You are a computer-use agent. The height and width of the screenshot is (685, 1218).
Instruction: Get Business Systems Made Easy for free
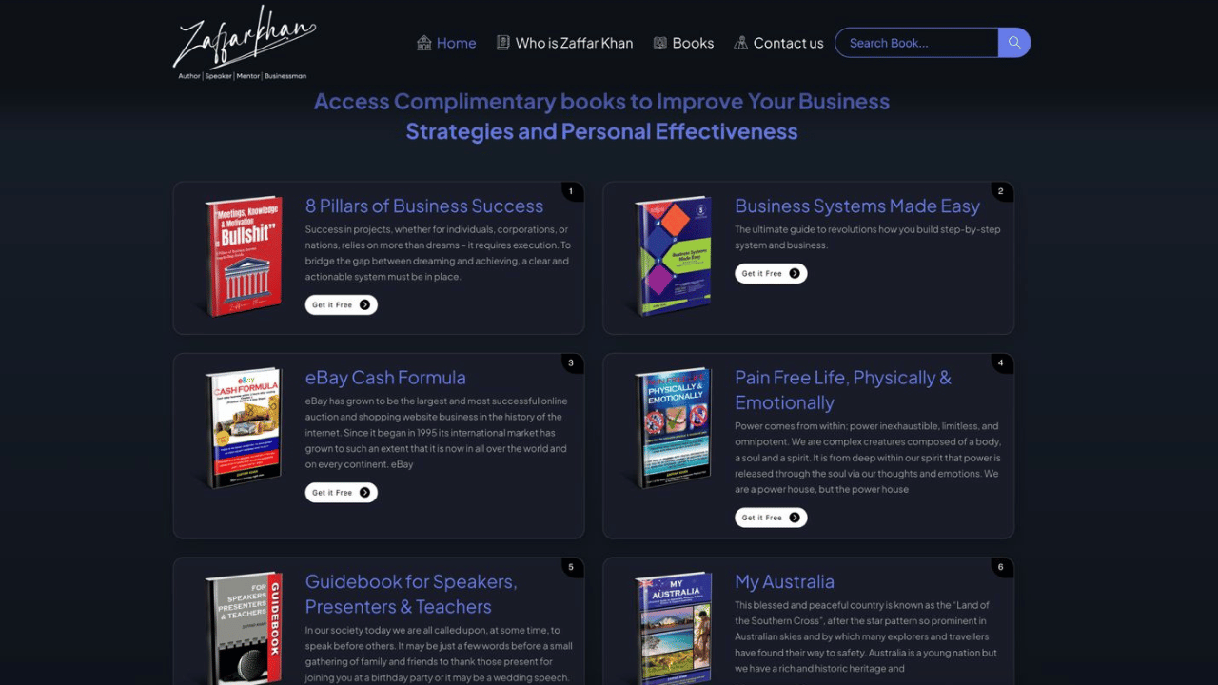[771, 274]
